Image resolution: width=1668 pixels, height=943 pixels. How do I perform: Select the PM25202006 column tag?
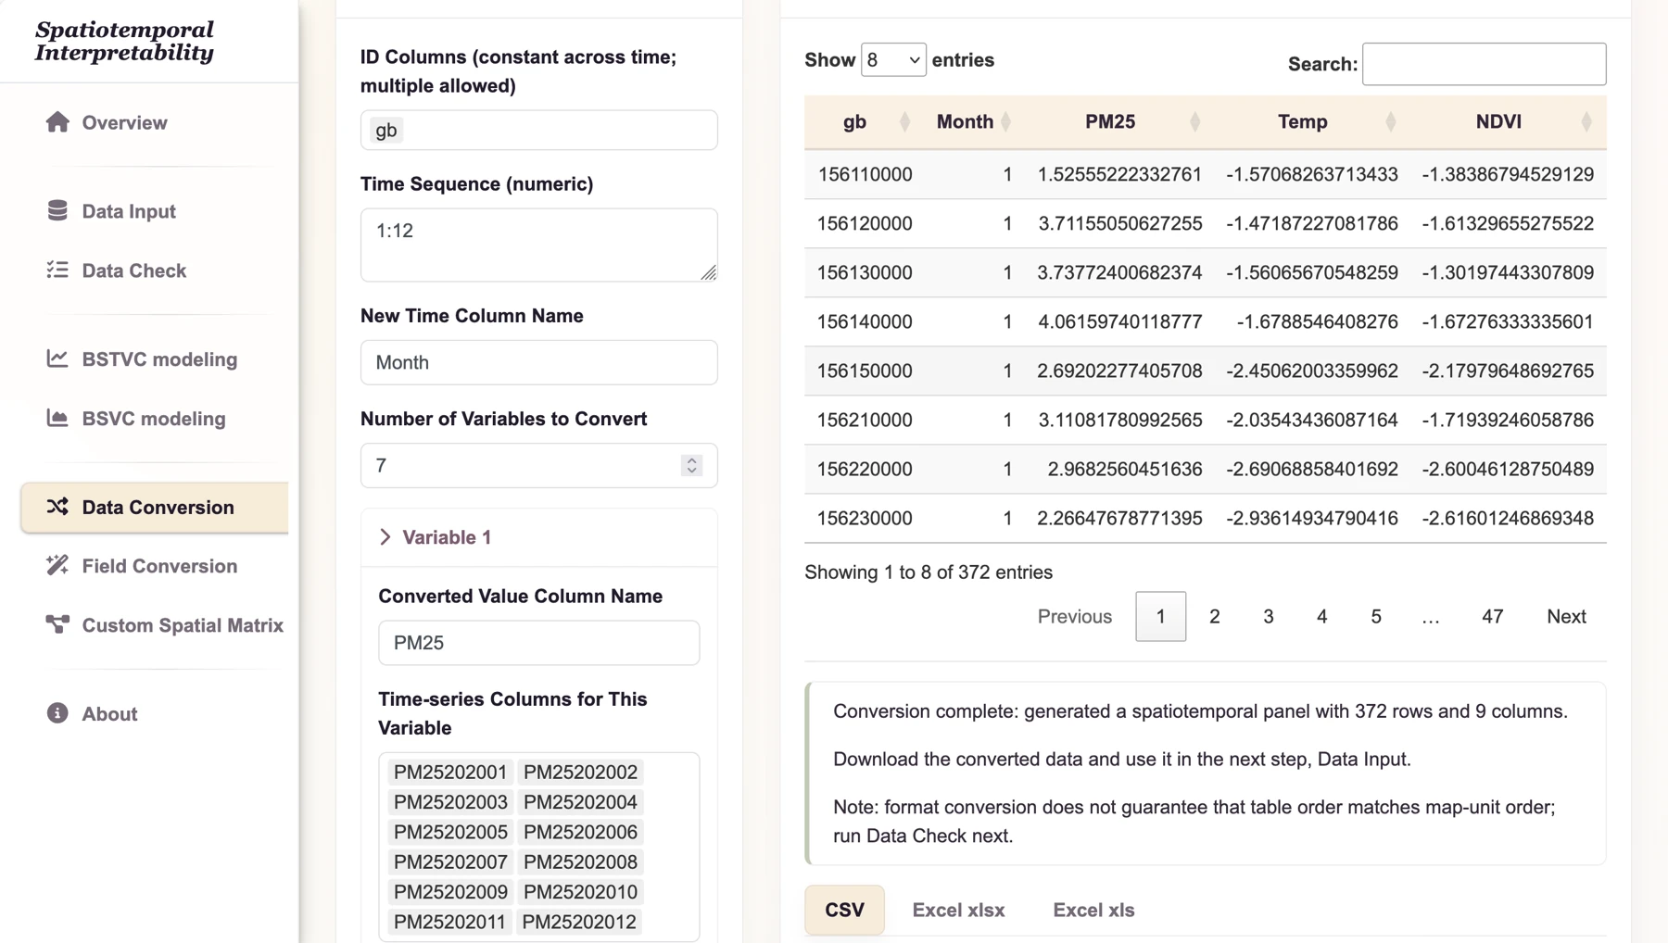(580, 832)
